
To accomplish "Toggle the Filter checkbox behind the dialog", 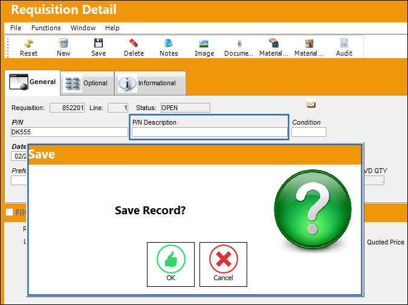I will (x=9, y=212).
